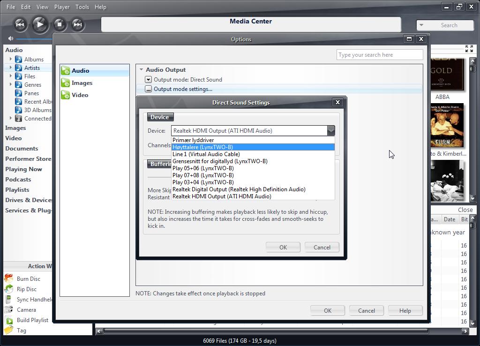This screenshot has height=346, width=480.
Task: Click the Sync Handheld icon
Action: pos(9,299)
